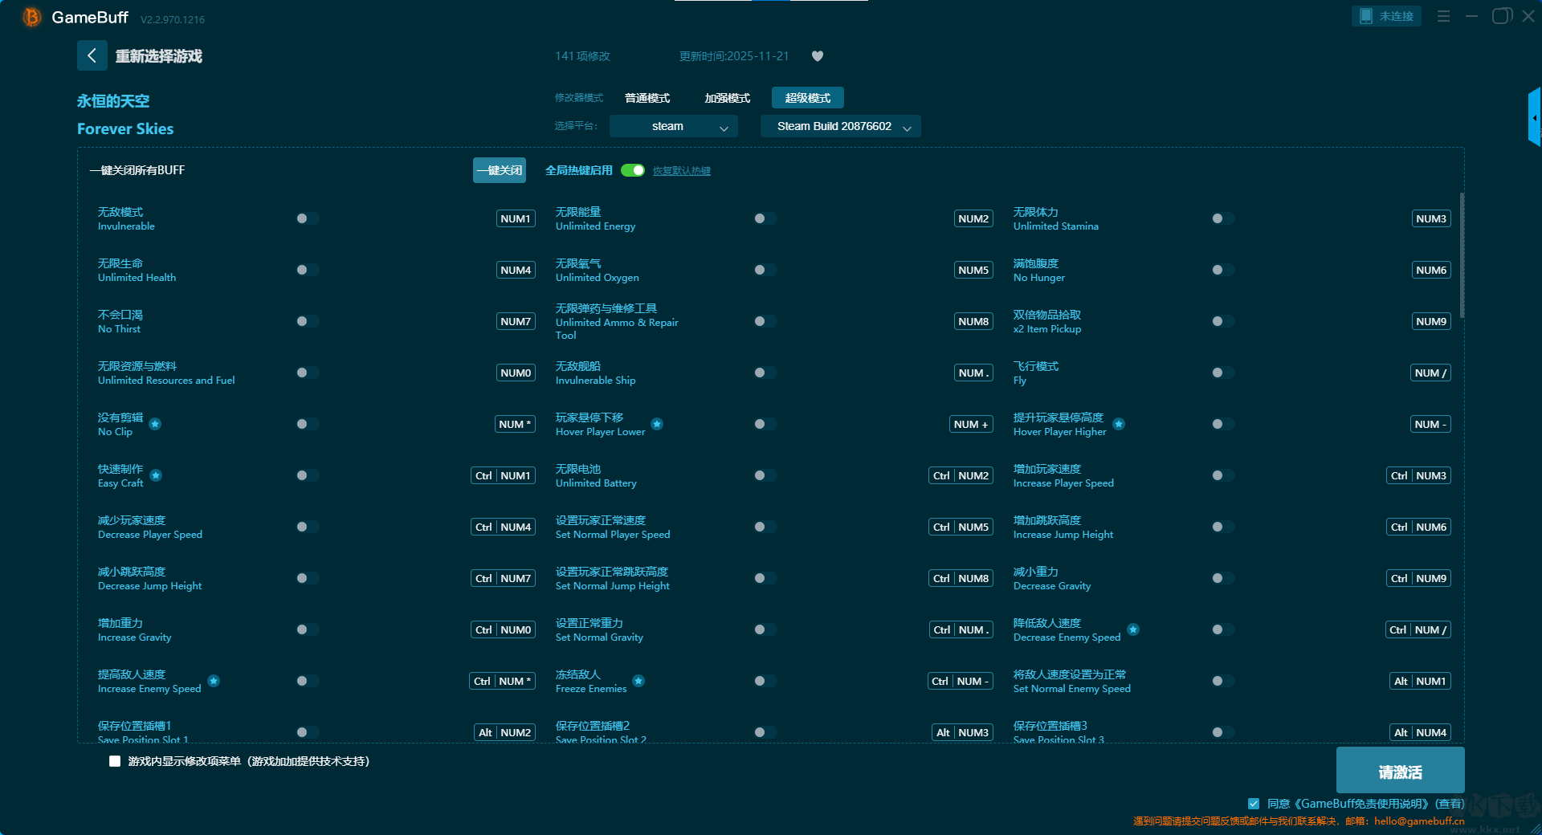The image size is (1542, 835).
Task: Turn on the Unlimited Oxygen switch
Action: pyautogui.click(x=765, y=270)
